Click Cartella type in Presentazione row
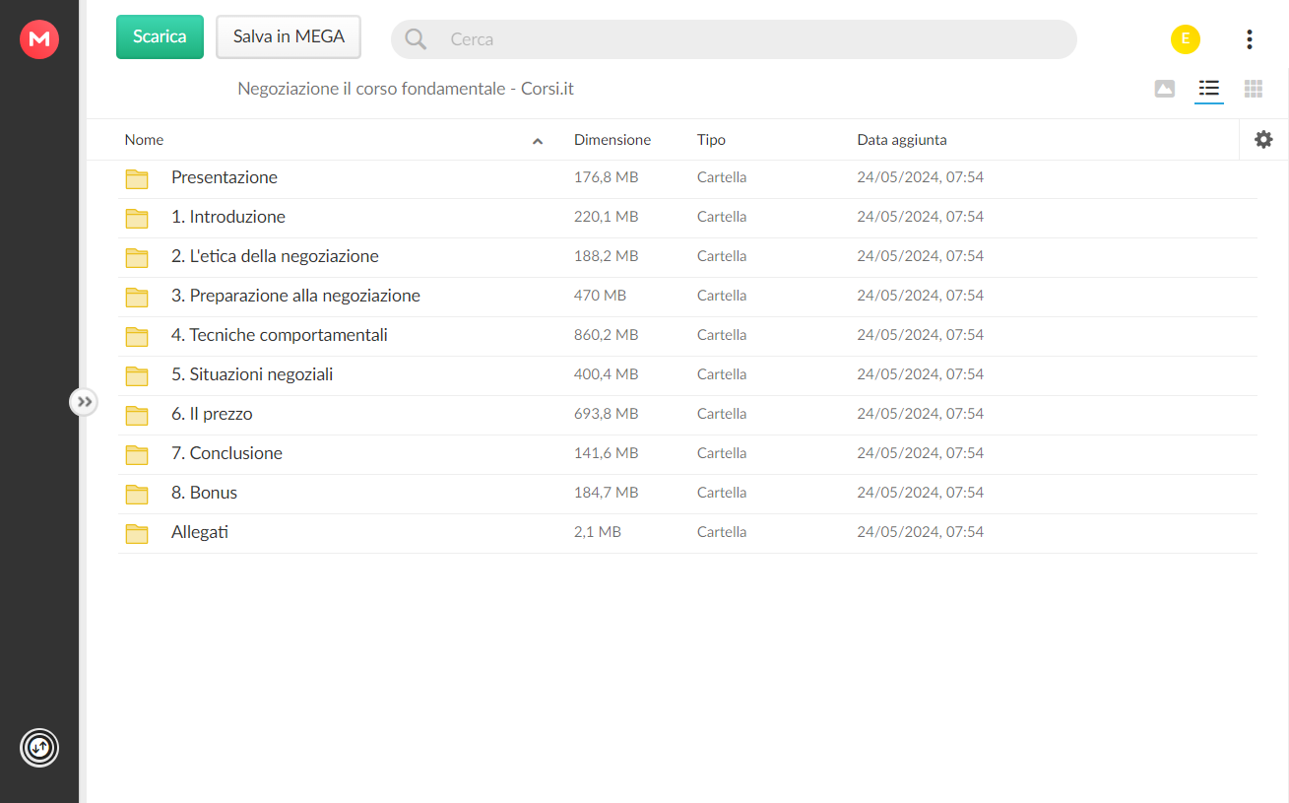Viewport: 1289px width, 803px height. 722,177
